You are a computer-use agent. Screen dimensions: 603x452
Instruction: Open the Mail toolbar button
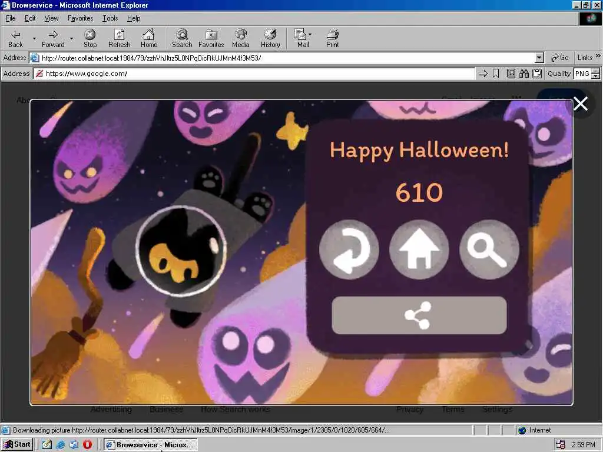click(301, 39)
